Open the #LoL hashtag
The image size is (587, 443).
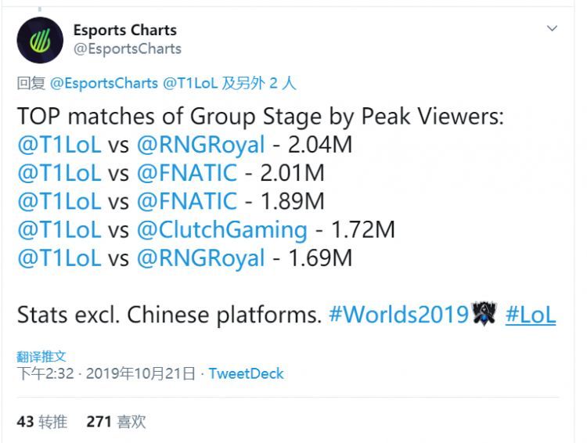[531, 314]
